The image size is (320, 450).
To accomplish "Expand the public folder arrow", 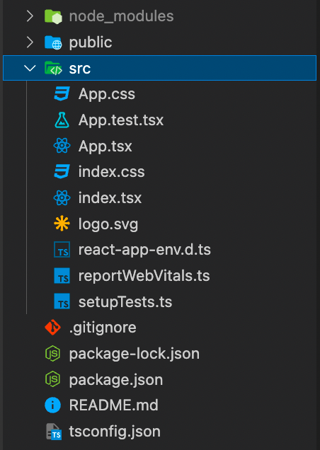I will click(x=30, y=42).
